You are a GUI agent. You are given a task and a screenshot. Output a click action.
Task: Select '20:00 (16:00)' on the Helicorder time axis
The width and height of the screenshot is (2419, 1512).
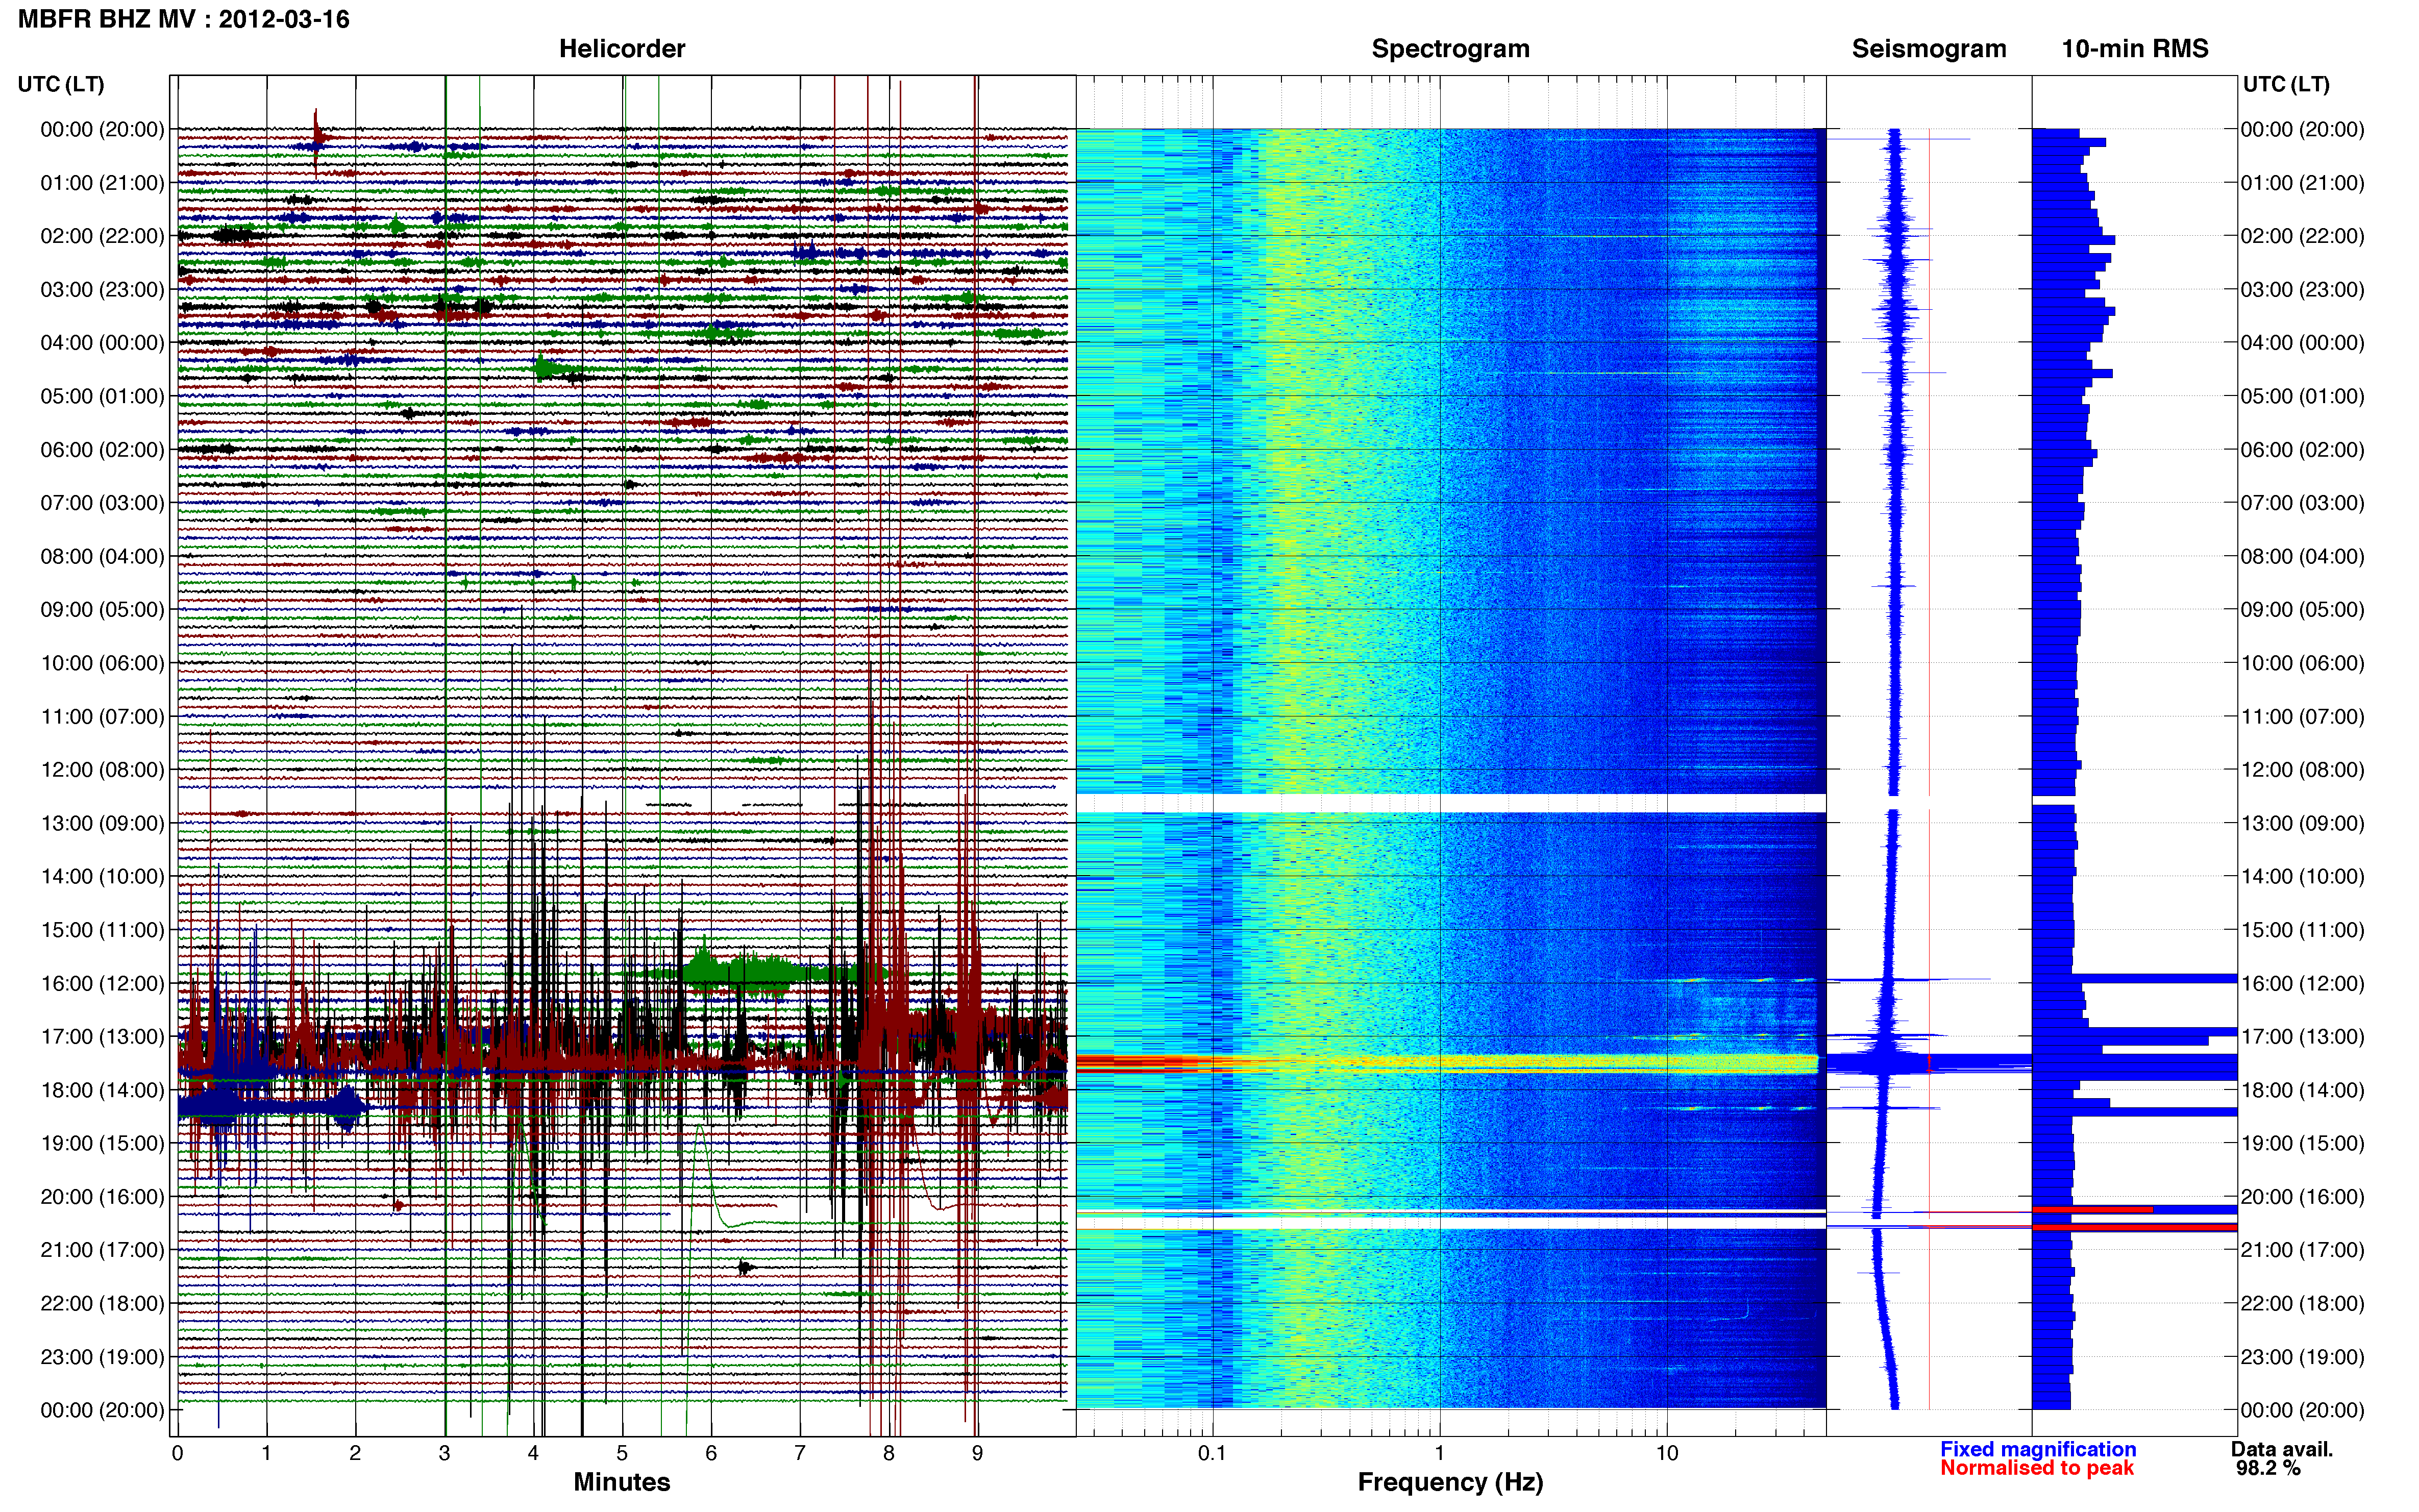tap(102, 1197)
